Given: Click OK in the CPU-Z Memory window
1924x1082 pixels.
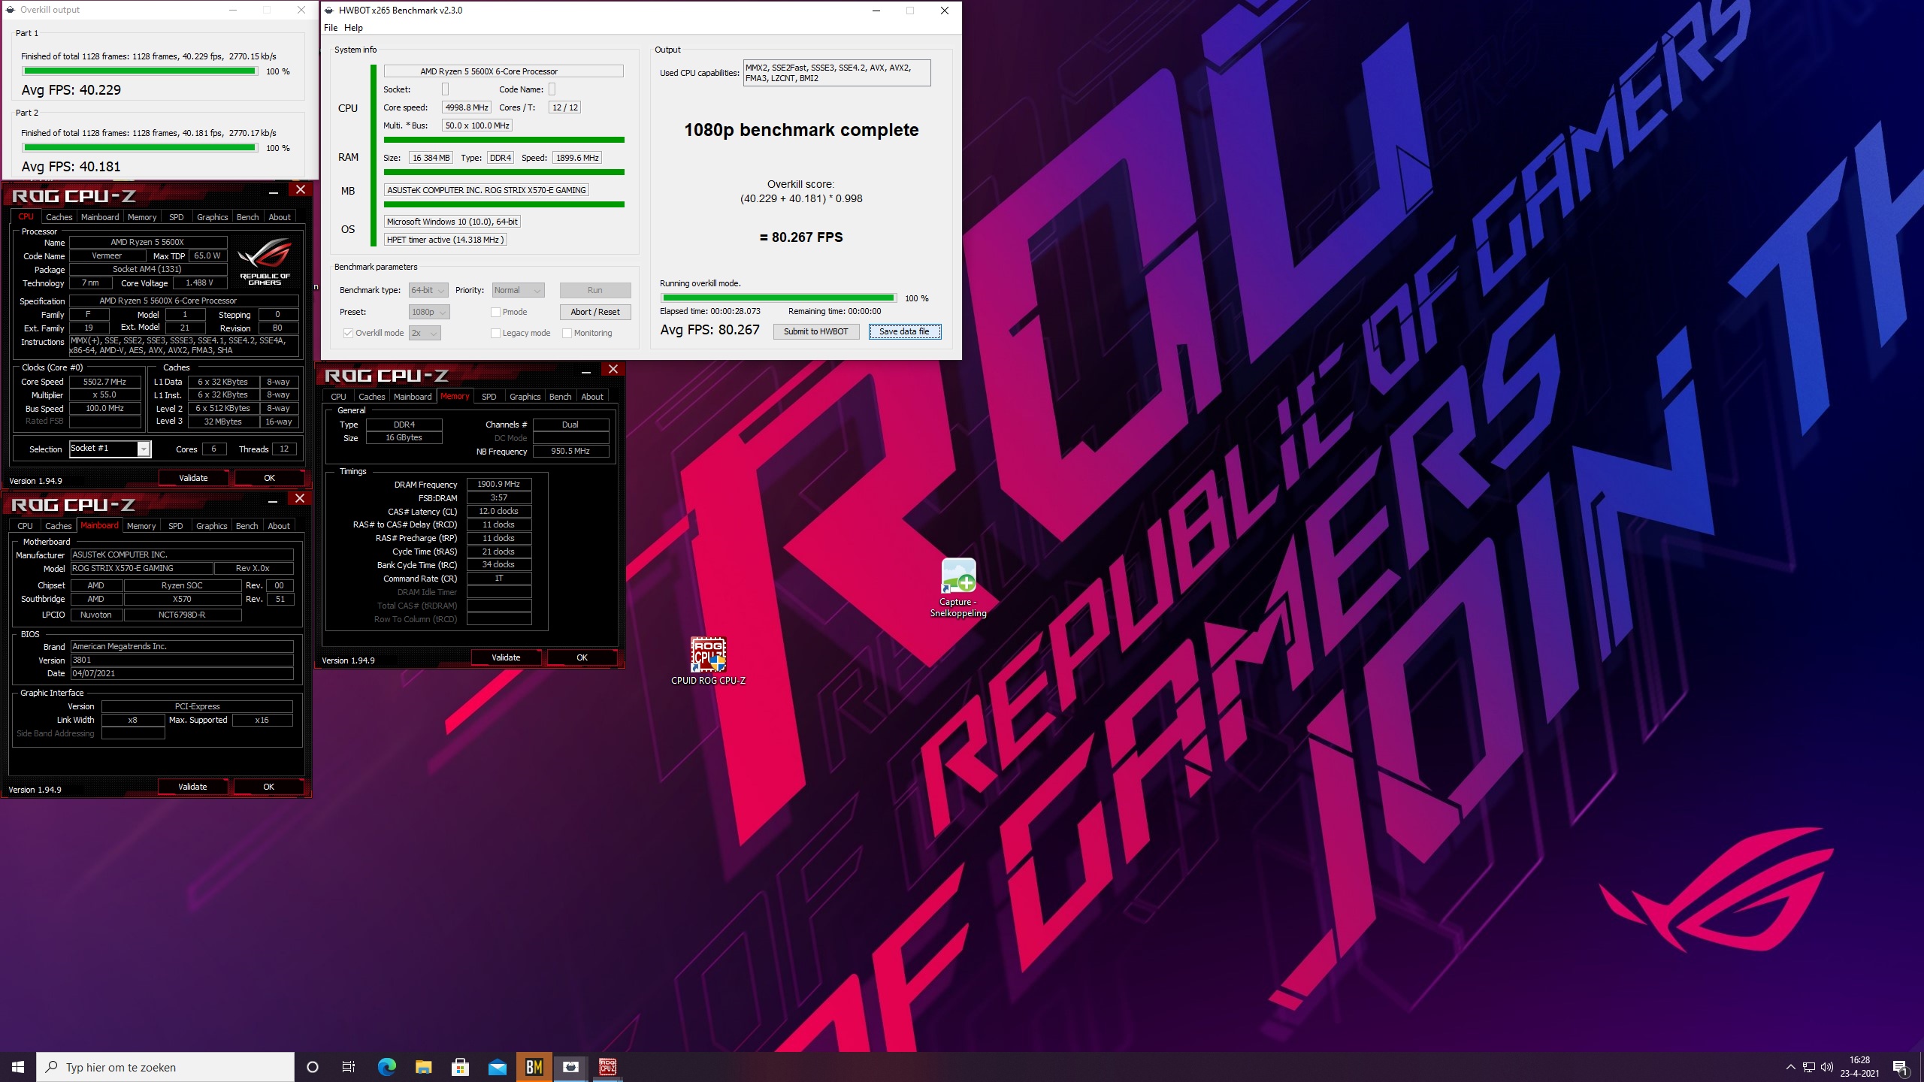Looking at the screenshot, I should (x=582, y=657).
